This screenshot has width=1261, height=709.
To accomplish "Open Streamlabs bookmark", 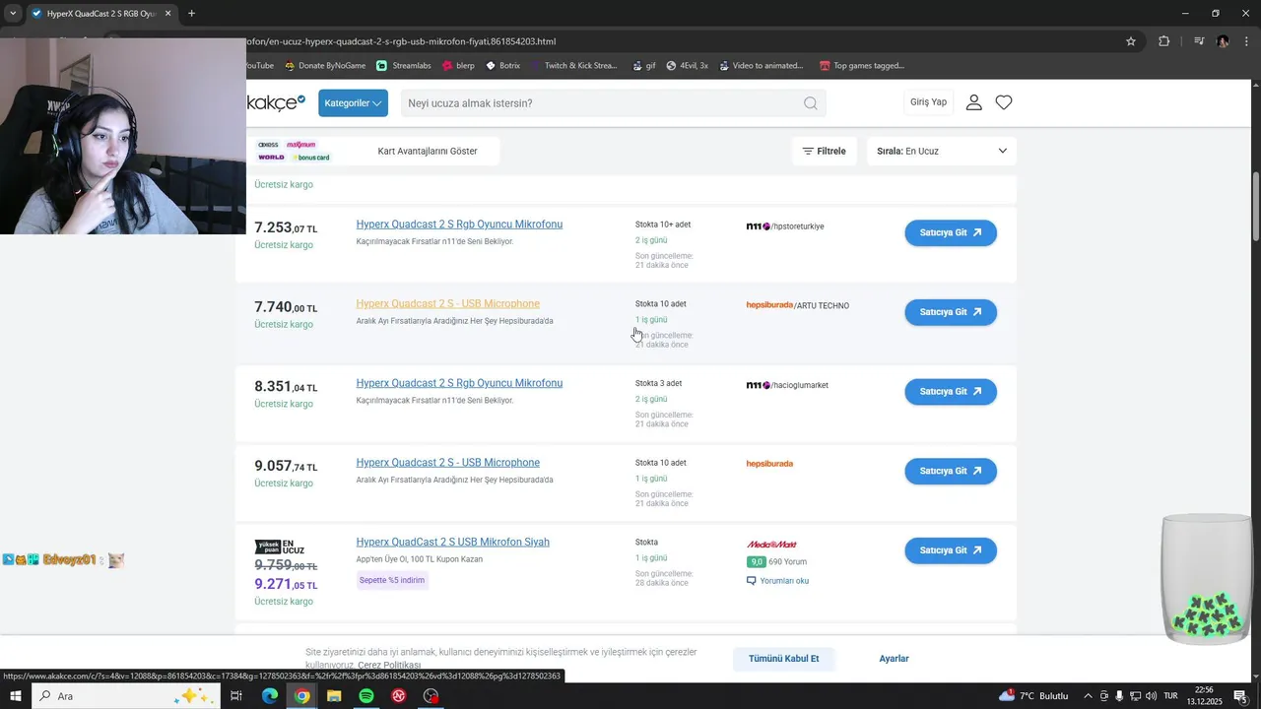I will click(x=403, y=66).
